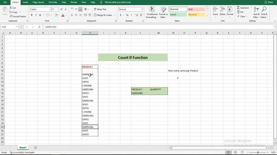Toggle Underline formatting
Screen dimensions: 277x155
pyautogui.click(x=40, y=15)
